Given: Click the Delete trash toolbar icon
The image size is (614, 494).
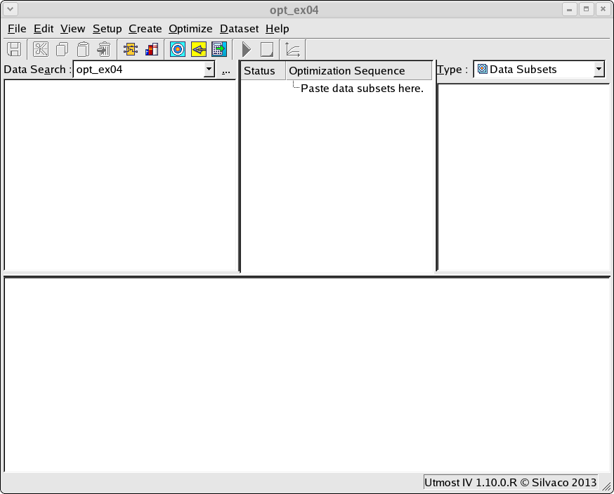Looking at the screenshot, I should pos(104,50).
